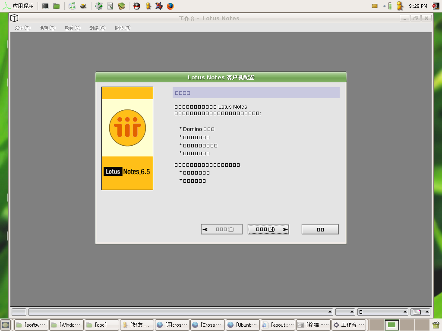Expand the wide status bar message popup arrow
Image resolution: width=442 pixels, height=331 pixels.
[329, 312]
